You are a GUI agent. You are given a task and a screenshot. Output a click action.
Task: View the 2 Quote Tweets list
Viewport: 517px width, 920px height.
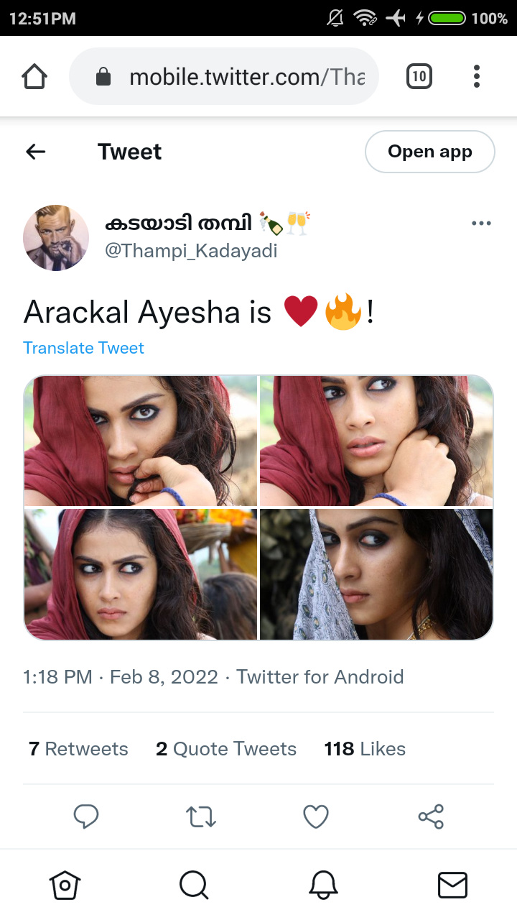coord(226,749)
